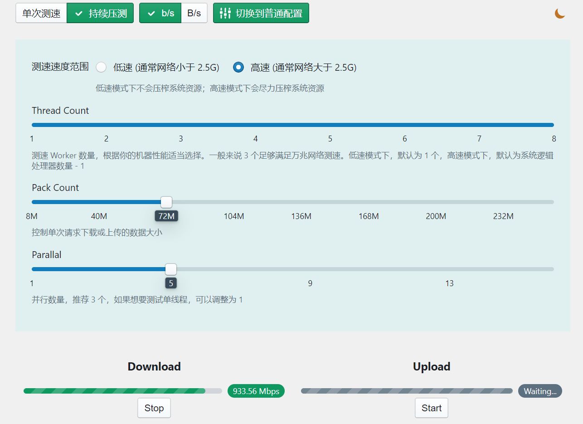Select 高速 high-speed radio option
This screenshot has height=424, width=583.
[238, 67]
